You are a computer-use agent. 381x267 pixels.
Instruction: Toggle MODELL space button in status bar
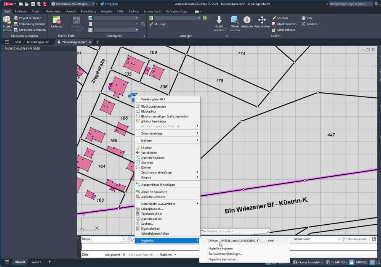coord(362,262)
